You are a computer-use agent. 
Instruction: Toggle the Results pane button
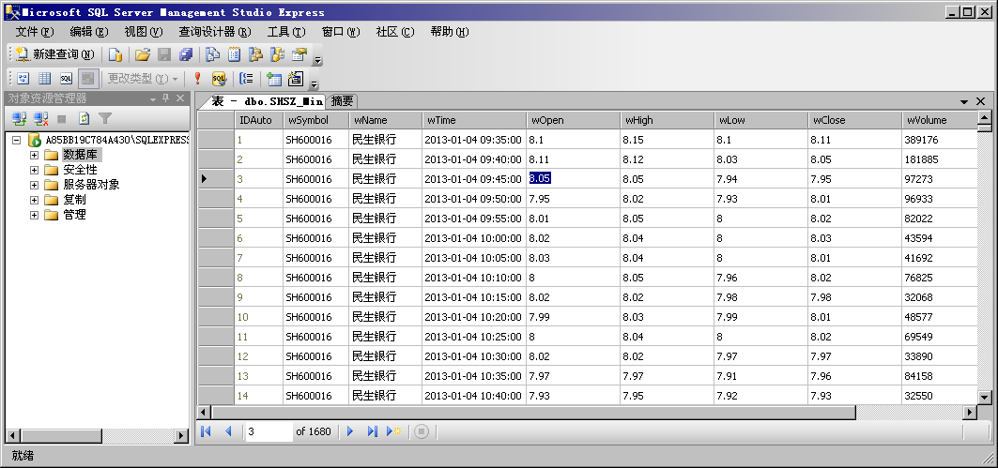88,79
